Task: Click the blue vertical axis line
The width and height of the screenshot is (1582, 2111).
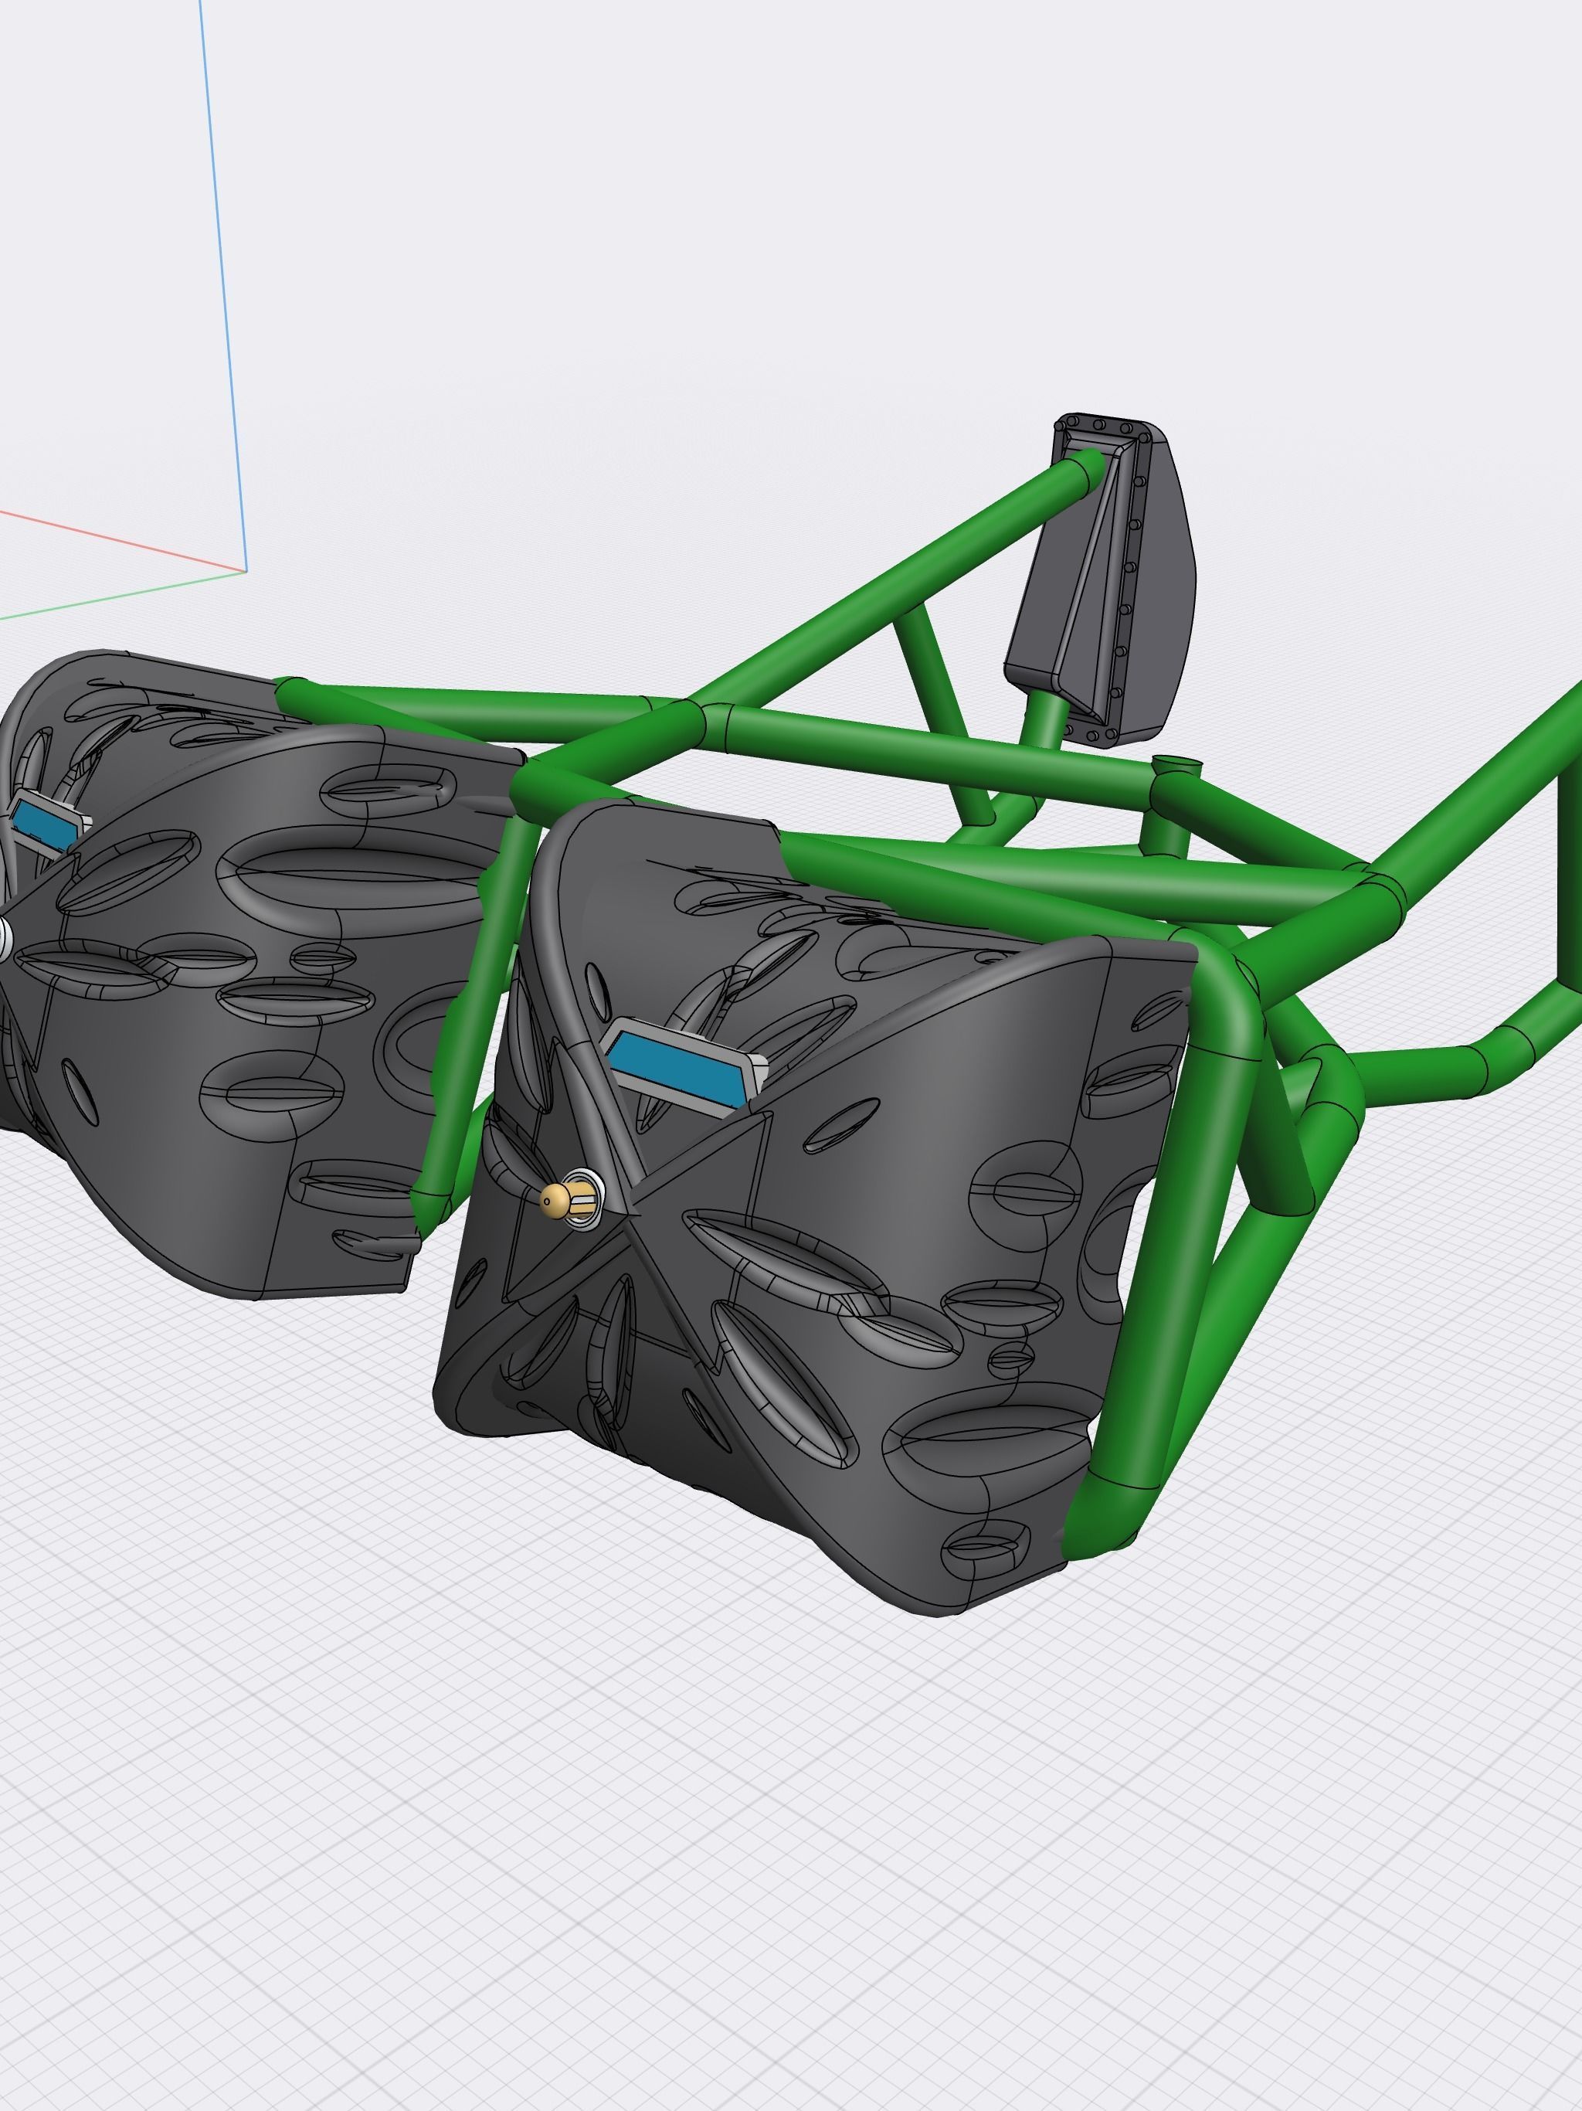Action: click(224, 287)
